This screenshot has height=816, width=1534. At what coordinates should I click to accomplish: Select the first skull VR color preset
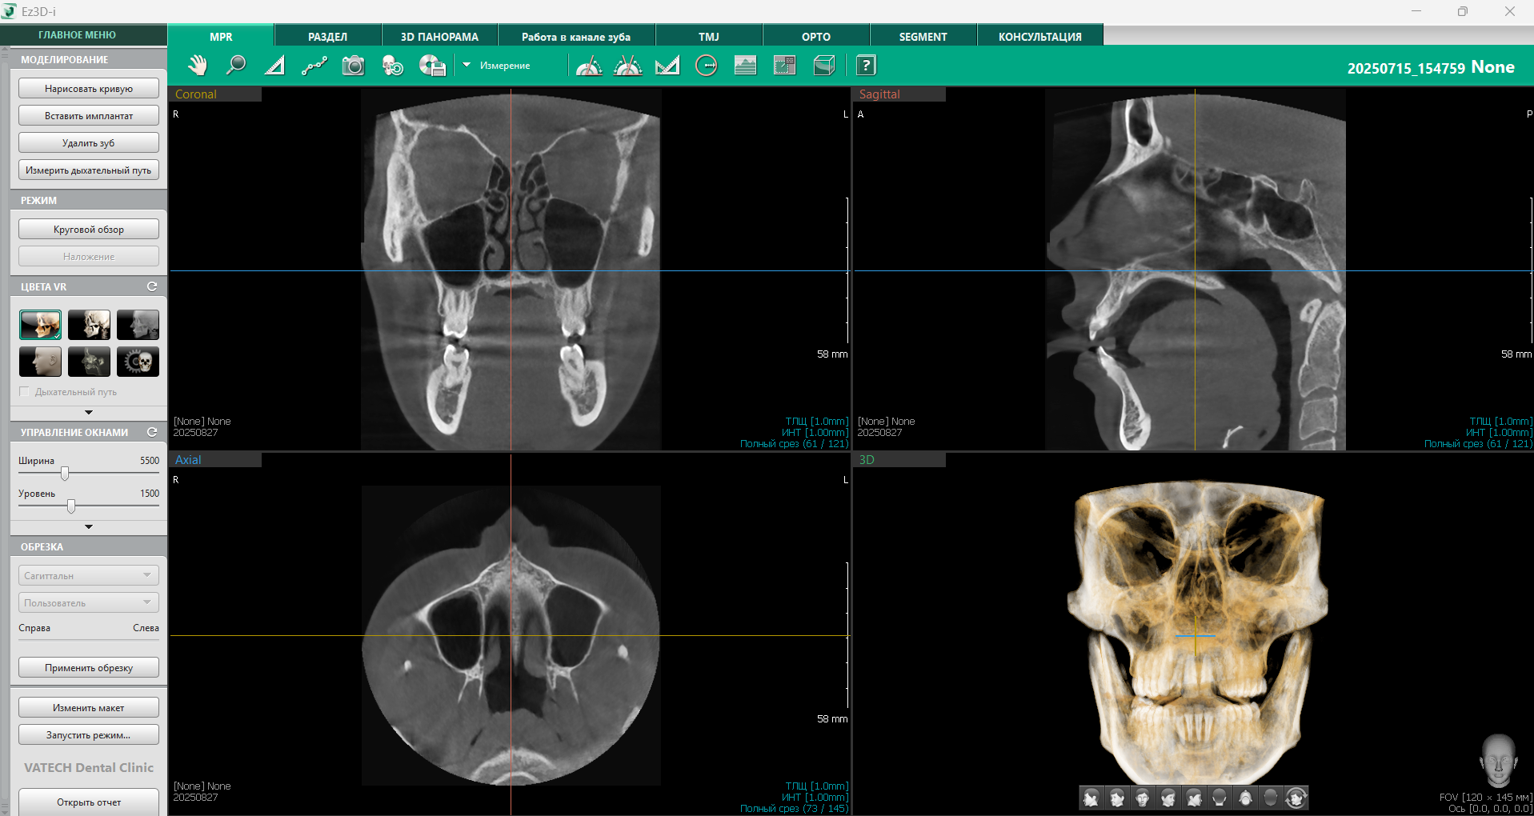click(40, 325)
